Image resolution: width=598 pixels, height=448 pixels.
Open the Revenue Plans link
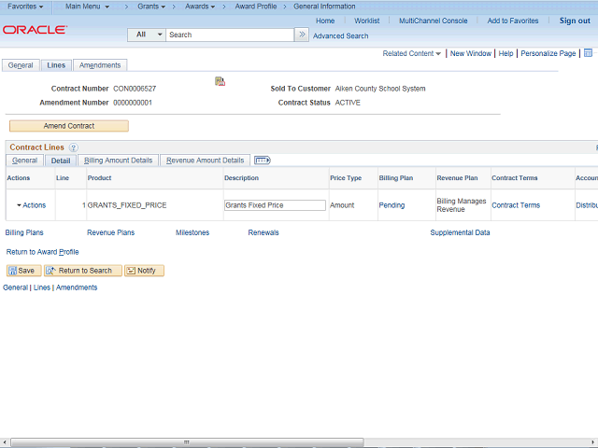110,232
